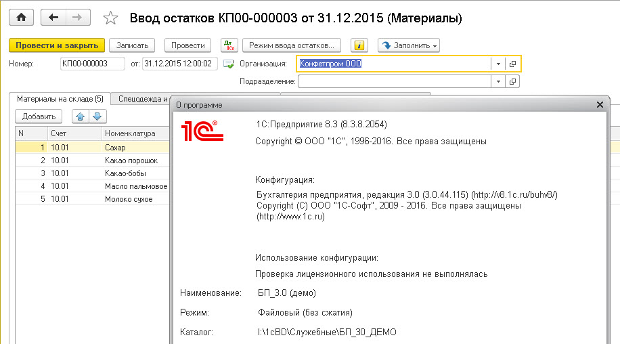Screen dimensions: 620x344
Task: Click the Провести button
Action: point(187,45)
